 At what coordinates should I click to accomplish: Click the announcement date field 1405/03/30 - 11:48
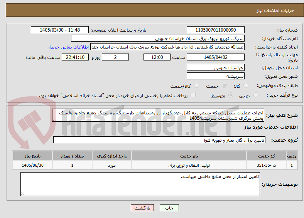click(x=60, y=30)
